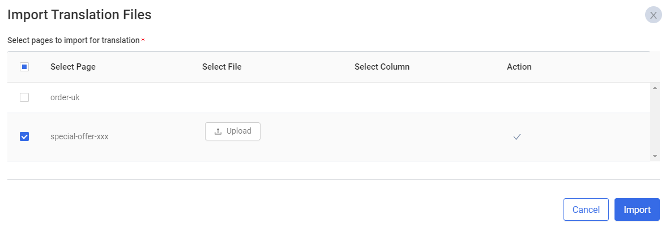Viewport: 670px width, 231px height.
Task: Click the Select Column header
Action: click(x=382, y=67)
